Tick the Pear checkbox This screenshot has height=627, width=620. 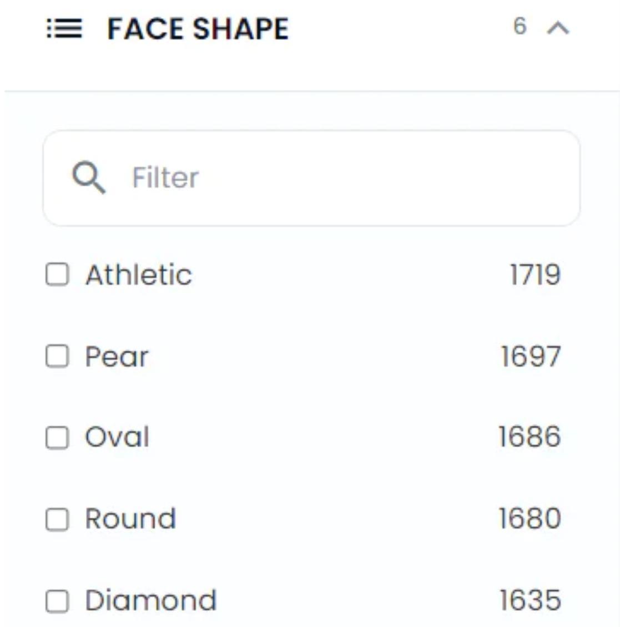(x=57, y=356)
